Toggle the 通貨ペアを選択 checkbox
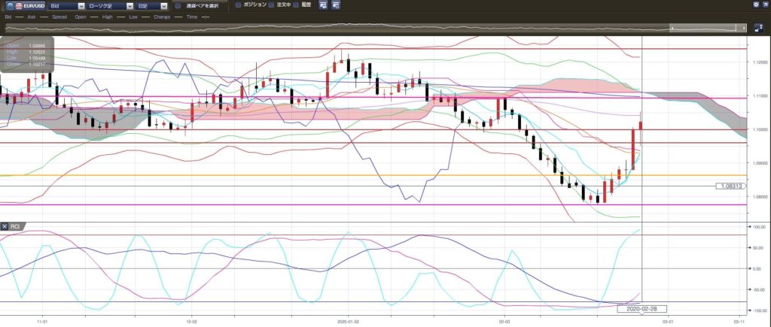This screenshot has width=771, height=327. pos(178,6)
